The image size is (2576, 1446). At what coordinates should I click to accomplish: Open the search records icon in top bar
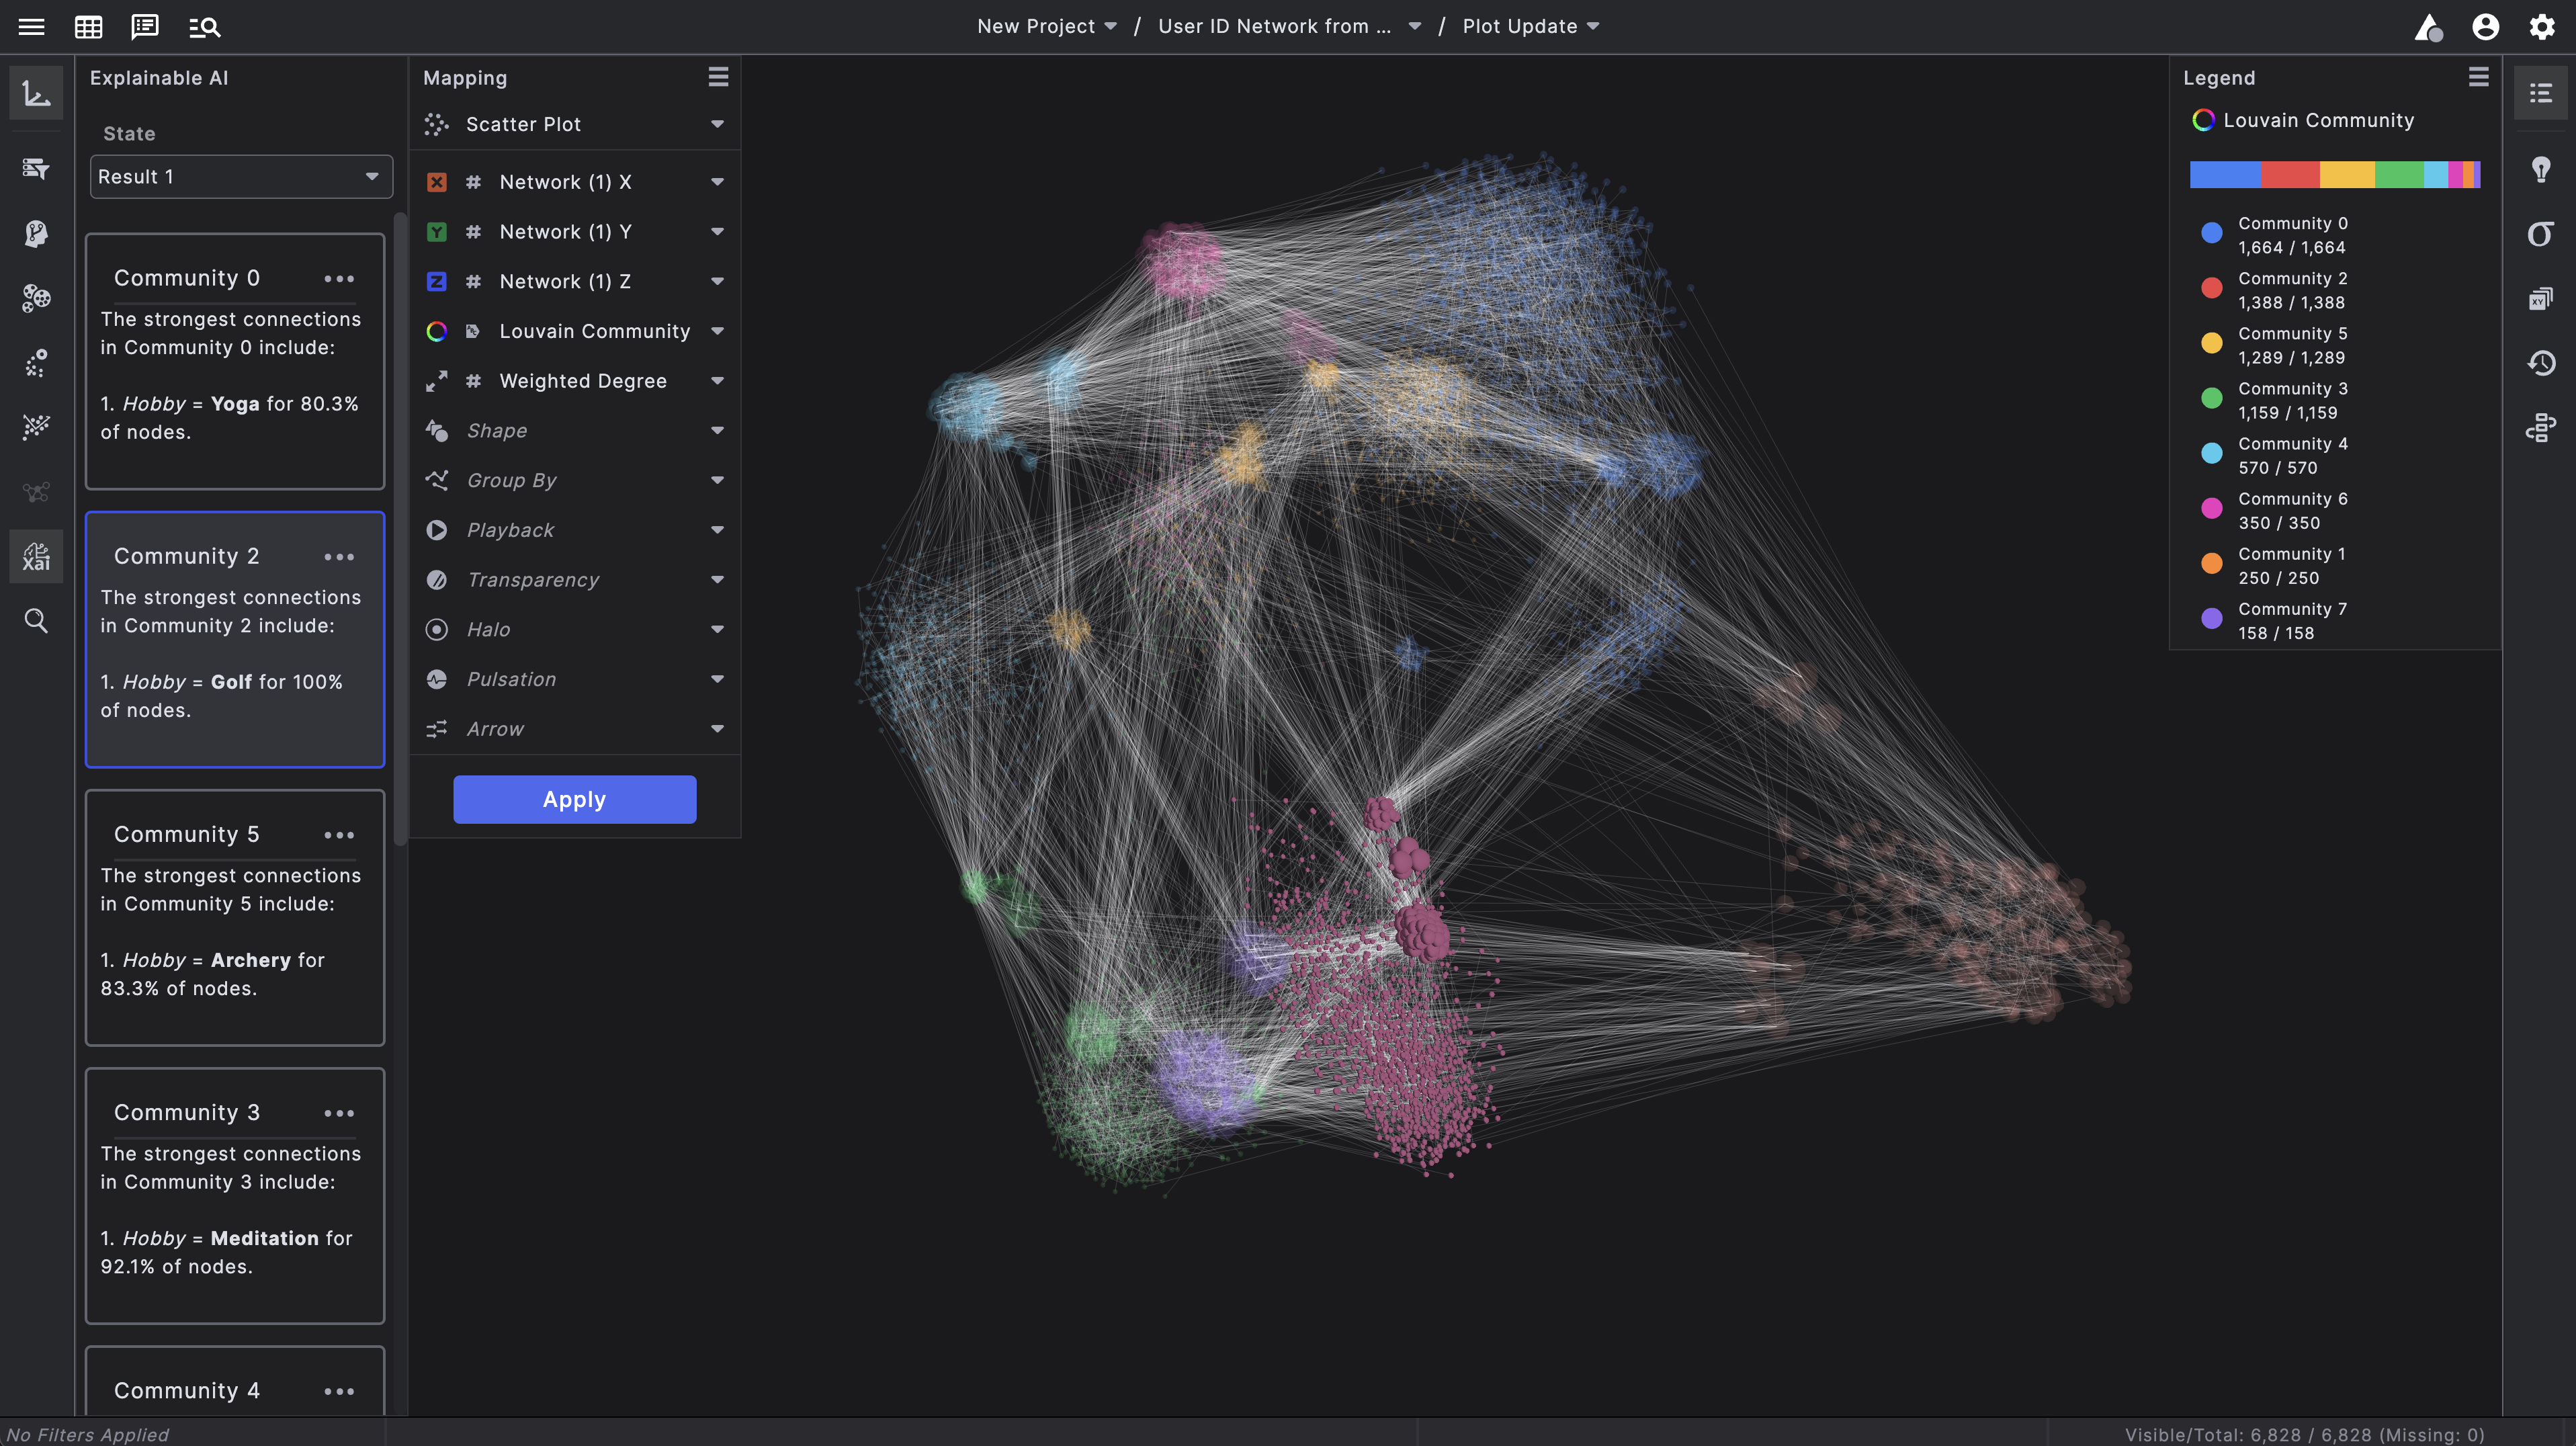(x=204, y=27)
